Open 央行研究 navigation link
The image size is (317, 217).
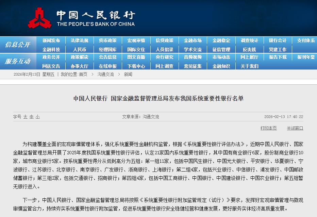pos(164,57)
